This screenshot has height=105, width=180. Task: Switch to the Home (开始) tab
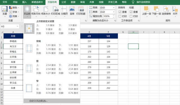tap(15, 2)
